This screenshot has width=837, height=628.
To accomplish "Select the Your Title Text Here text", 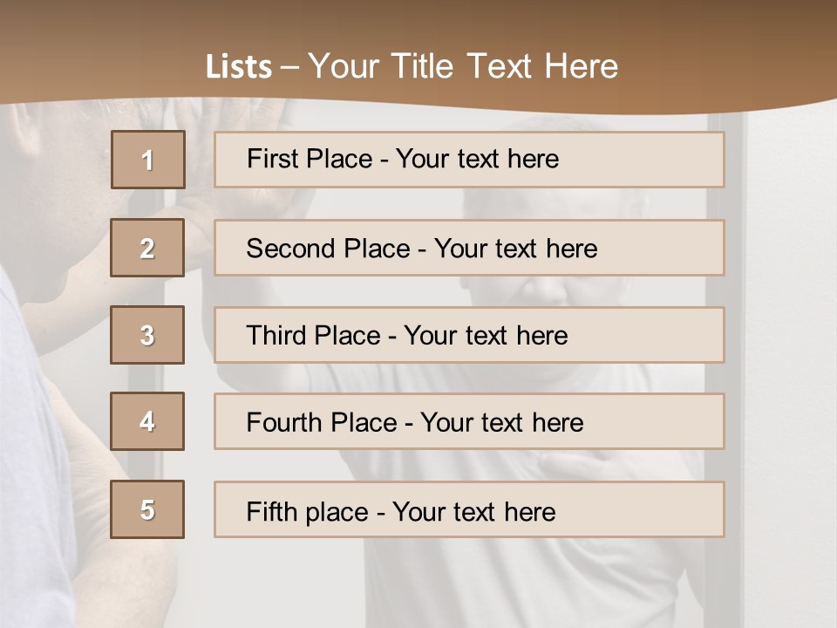I will point(463,66).
